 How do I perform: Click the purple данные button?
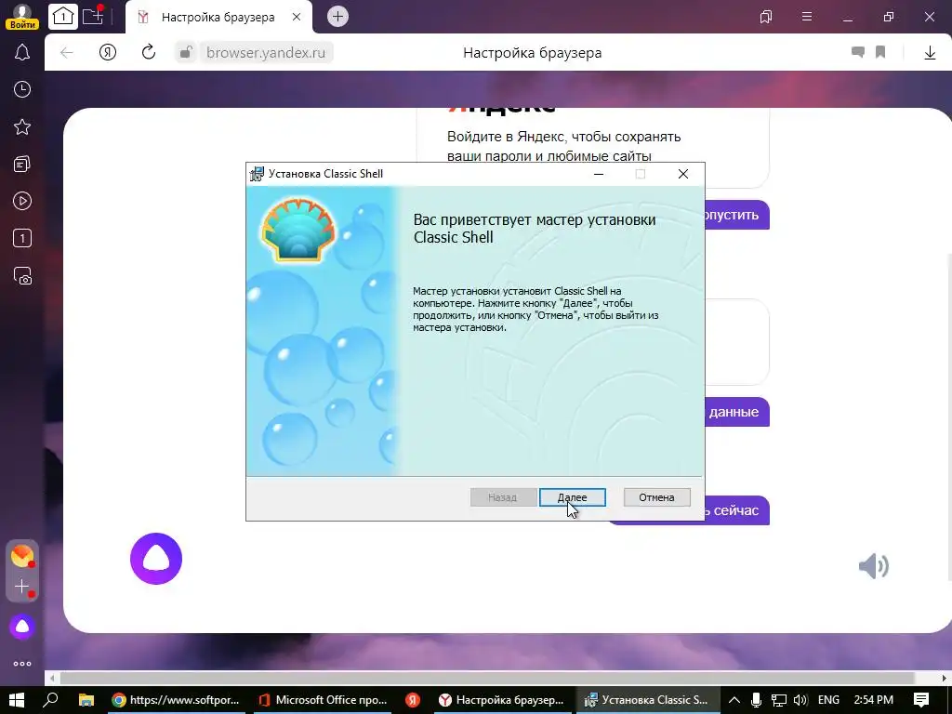tap(737, 412)
